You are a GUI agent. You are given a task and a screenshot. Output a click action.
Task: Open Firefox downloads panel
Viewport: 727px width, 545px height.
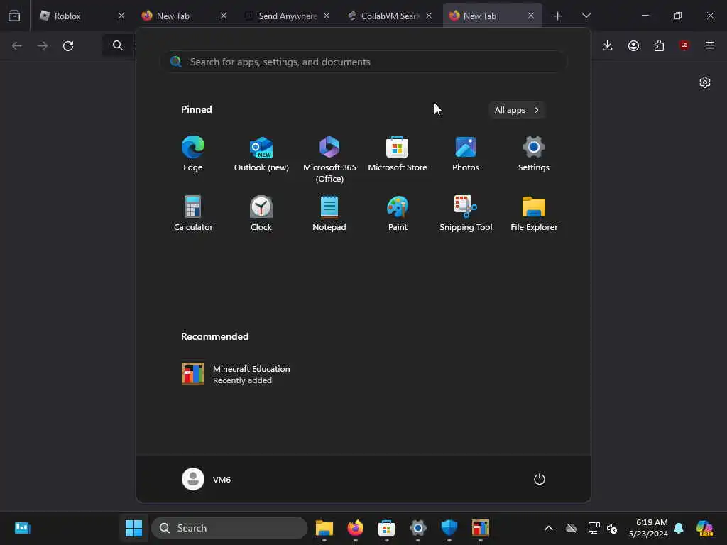pos(608,45)
